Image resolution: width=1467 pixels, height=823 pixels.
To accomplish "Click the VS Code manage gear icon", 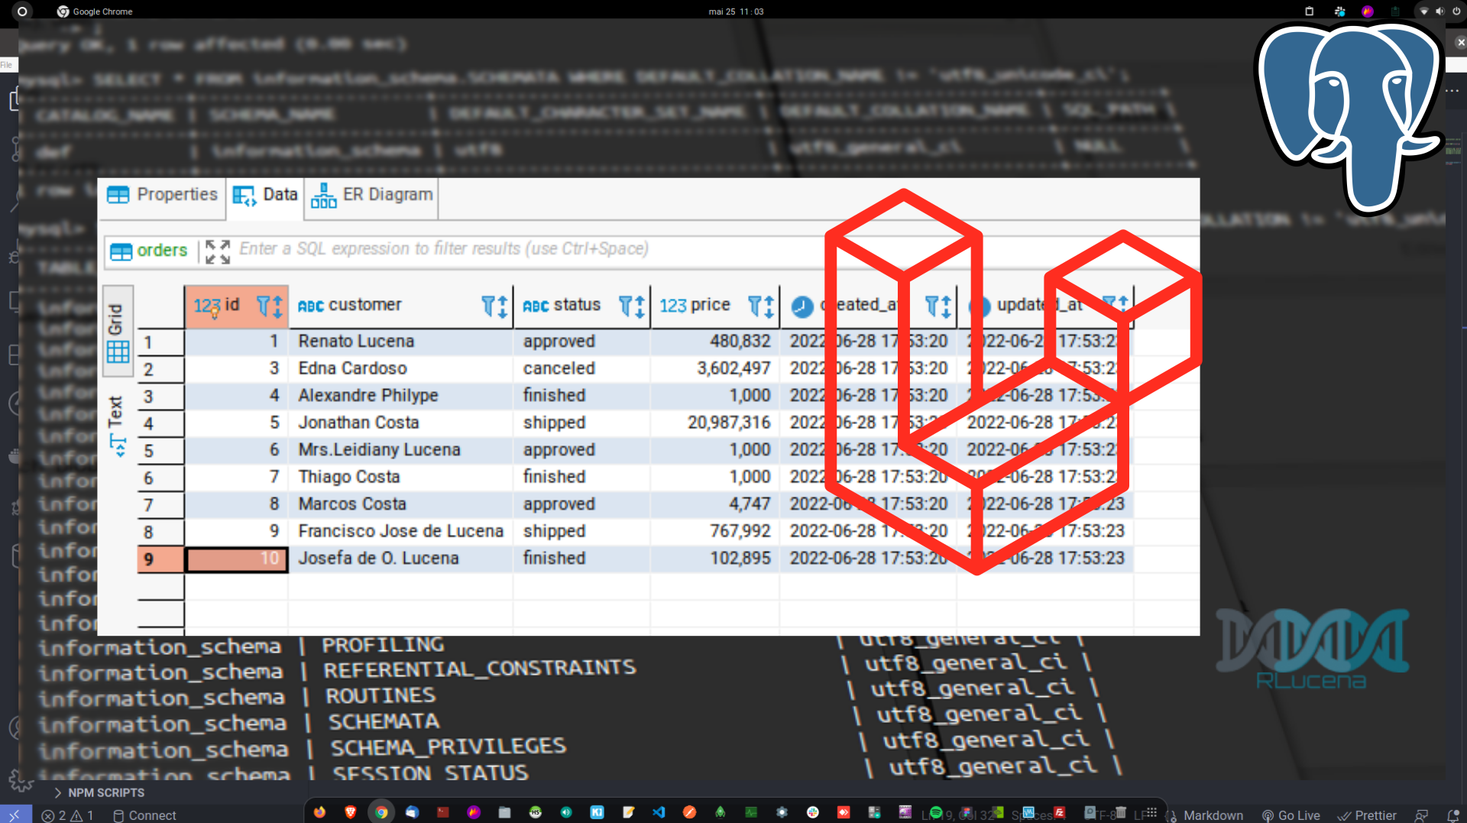I will [x=20, y=780].
